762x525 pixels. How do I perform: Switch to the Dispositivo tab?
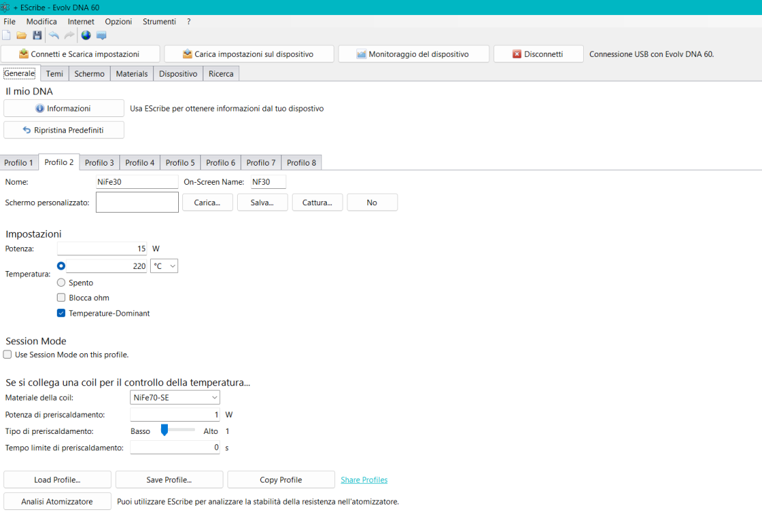[178, 74]
